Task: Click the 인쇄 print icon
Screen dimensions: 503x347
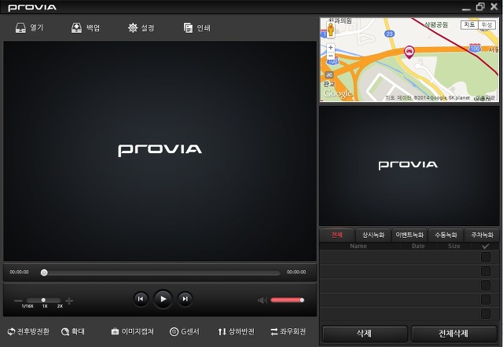Action: [x=188, y=28]
